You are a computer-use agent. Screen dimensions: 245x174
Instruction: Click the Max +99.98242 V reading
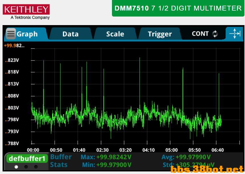[x=106, y=157]
